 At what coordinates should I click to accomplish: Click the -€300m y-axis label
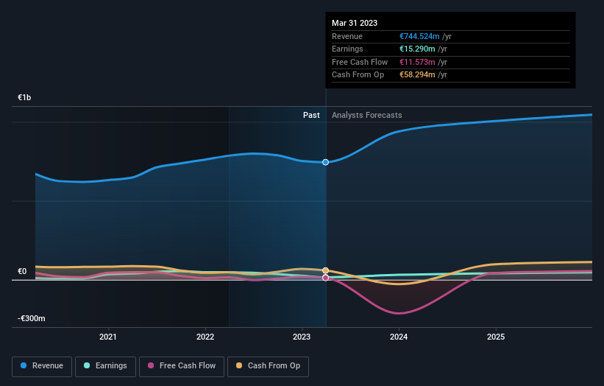tap(31, 318)
